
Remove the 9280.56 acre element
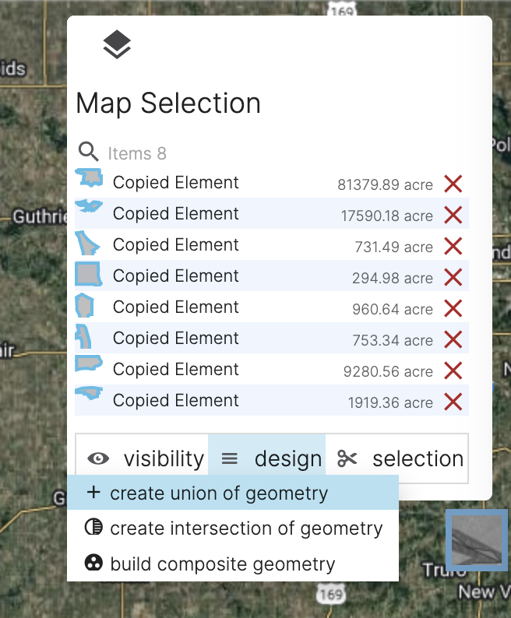(453, 371)
